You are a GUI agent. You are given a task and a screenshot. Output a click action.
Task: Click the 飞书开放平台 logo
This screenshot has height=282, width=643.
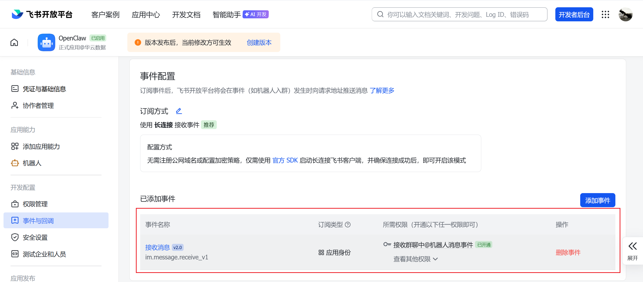[x=42, y=15]
